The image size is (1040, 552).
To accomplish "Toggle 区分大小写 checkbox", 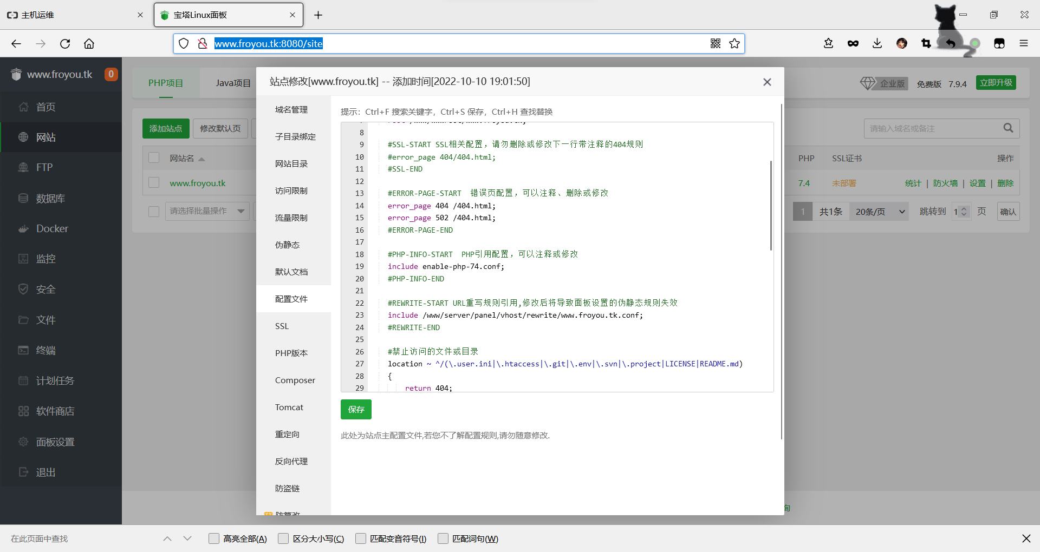I will pyautogui.click(x=283, y=538).
